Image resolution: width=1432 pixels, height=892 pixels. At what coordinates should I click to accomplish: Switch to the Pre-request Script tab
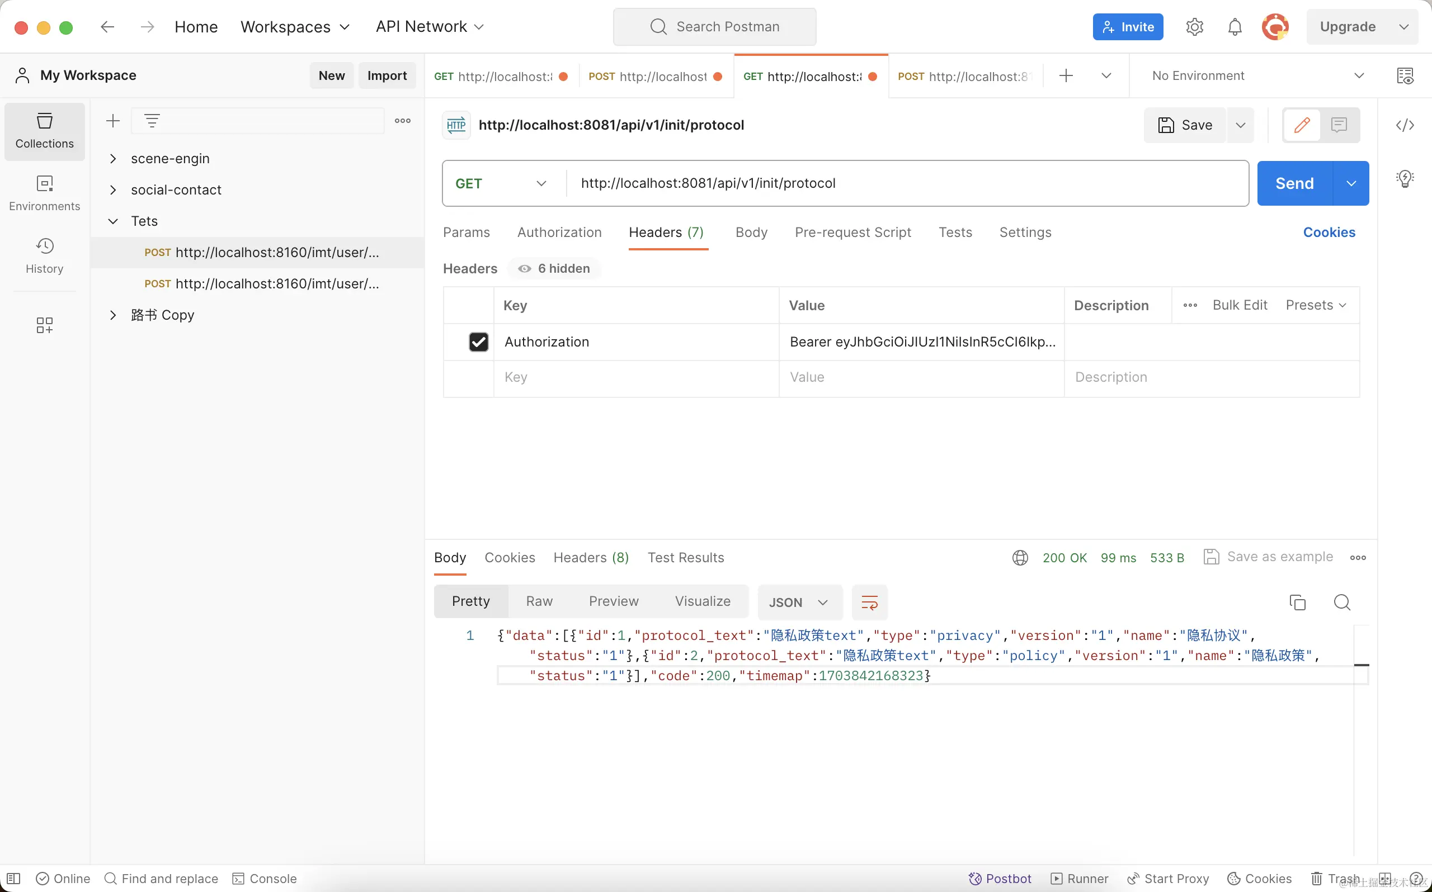point(852,233)
